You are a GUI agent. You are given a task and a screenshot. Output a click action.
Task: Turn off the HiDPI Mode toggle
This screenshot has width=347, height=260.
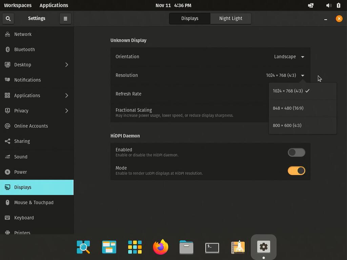point(296,171)
